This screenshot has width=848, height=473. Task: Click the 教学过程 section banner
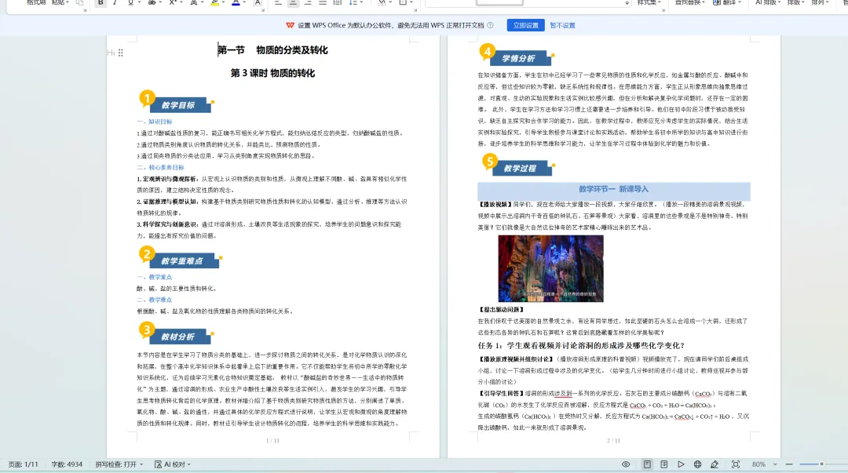pyautogui.click(x=519, y=166)
